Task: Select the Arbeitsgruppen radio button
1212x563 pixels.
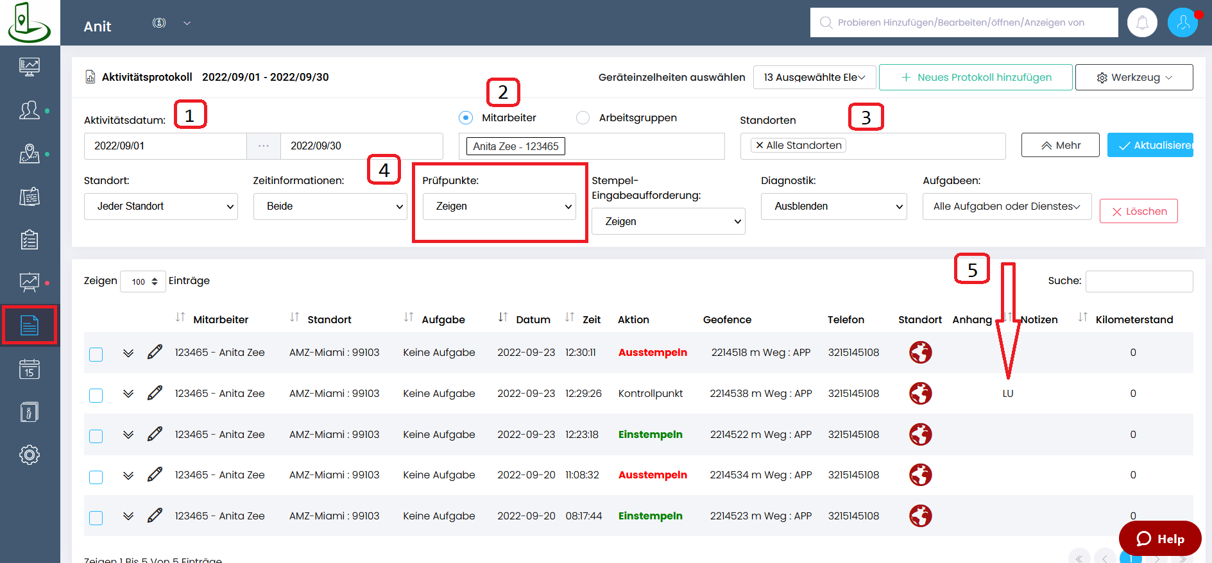Action: [x=583, y=118]
